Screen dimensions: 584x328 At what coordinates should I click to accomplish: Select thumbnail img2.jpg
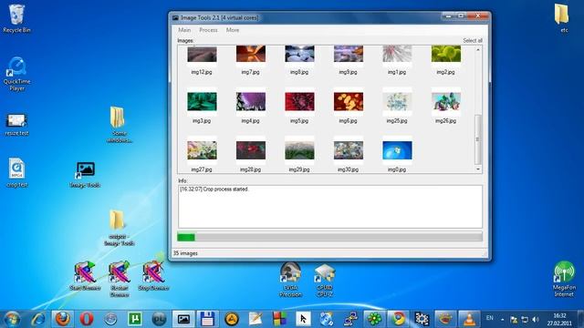point(446,59)
